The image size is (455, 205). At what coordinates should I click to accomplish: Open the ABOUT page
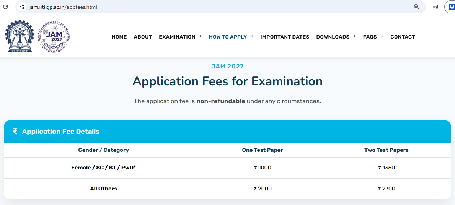pyautogui.click(x=143, y=37)
